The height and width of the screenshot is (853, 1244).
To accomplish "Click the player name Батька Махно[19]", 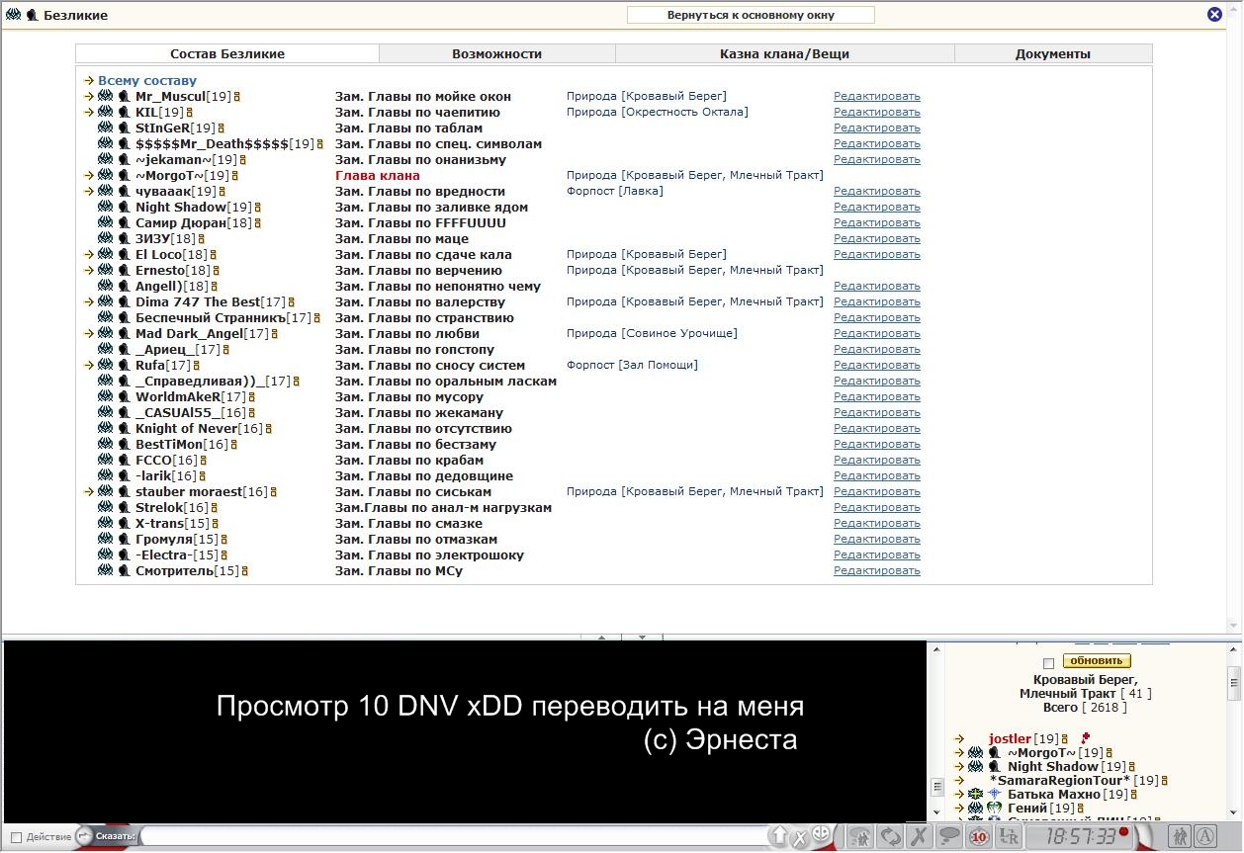I will [1066, 795].
